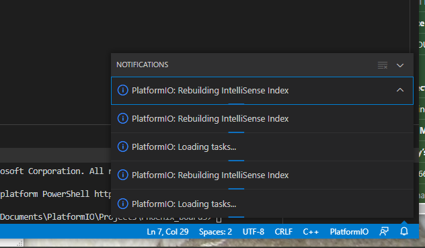Open the feedback icon in status bar
The image size is (425, 248).
coord(384,231)
